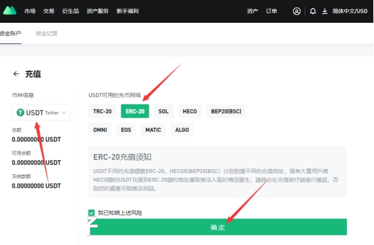Open the 资产 menu in header
Viewport: 374px width, 245px height.
[x=252, y=11]
